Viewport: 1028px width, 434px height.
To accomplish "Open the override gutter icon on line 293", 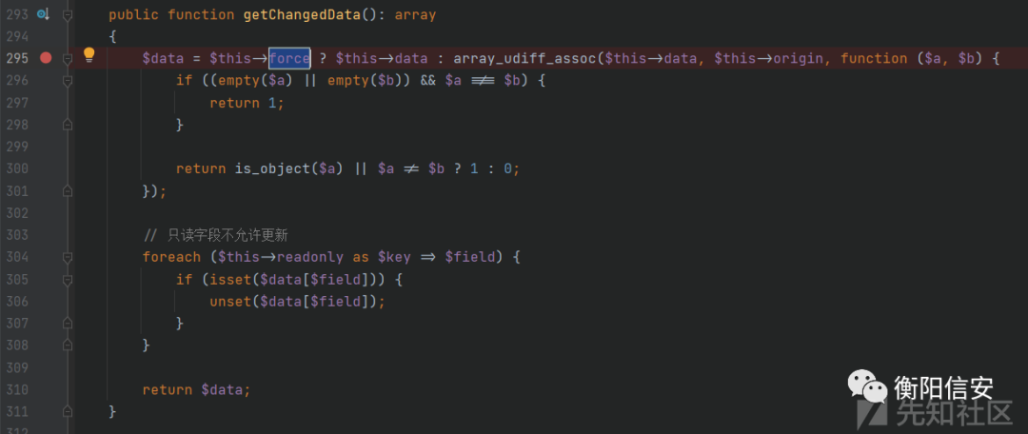I will 43,13.
